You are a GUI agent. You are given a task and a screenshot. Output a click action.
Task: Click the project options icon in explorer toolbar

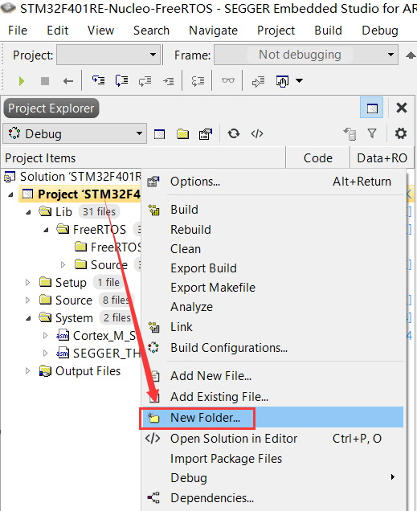(206, 133)
